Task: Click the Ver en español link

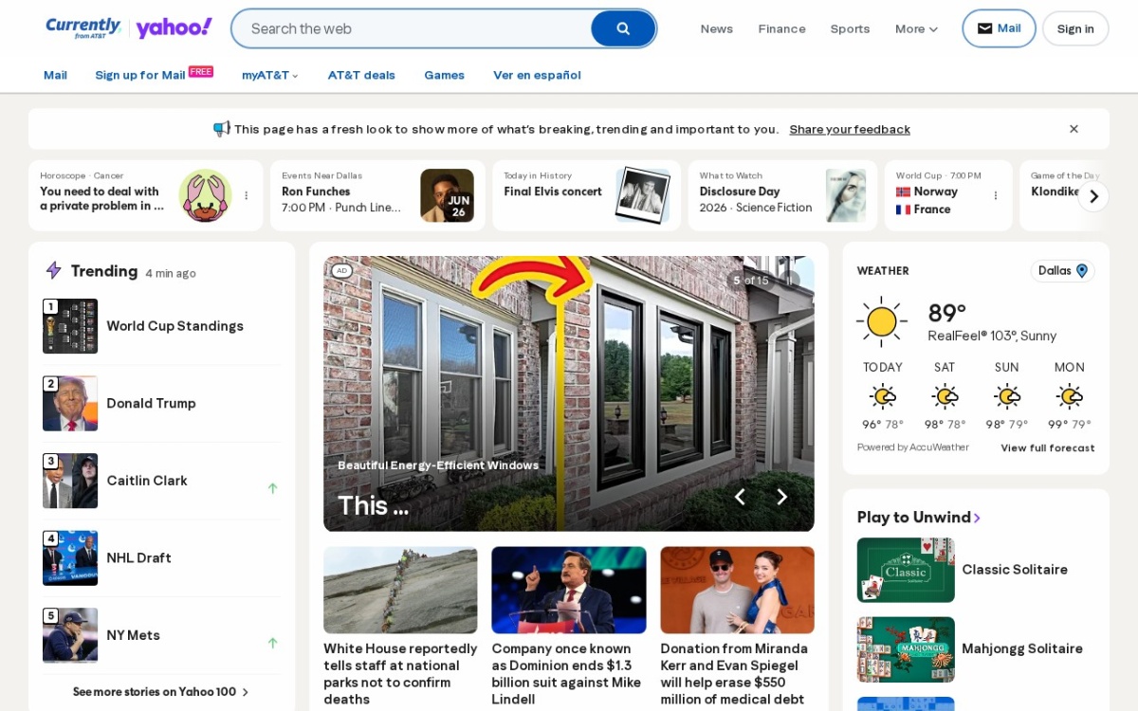Action: pos(537,75)
